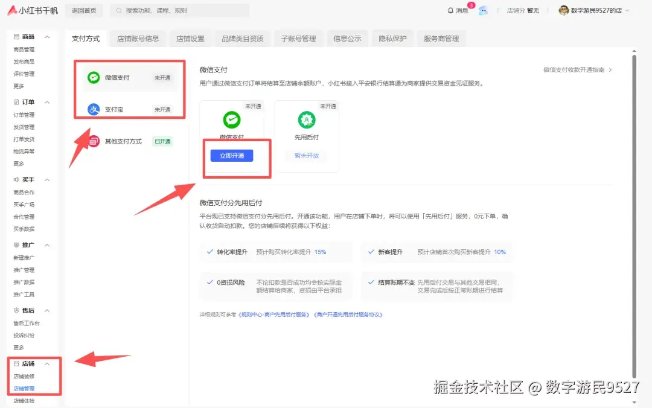Click the 返回首页 button
Image resolution: width=652 pixels, height=408 pixels.
point(86,10)
